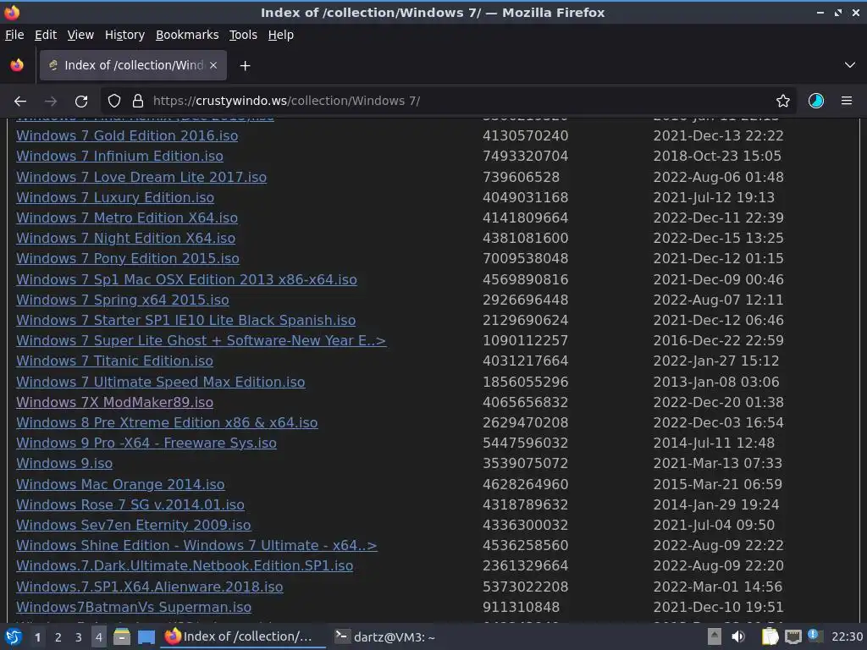Open the Bookmarks menu

pyautogui.click(x=187, y=35)
